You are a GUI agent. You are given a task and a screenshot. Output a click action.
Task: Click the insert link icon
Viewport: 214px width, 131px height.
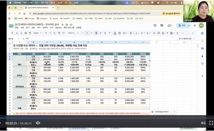coord(154,33)
